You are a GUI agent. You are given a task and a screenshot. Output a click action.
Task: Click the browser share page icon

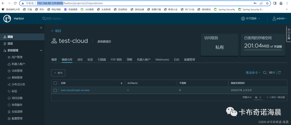point(261,3)
